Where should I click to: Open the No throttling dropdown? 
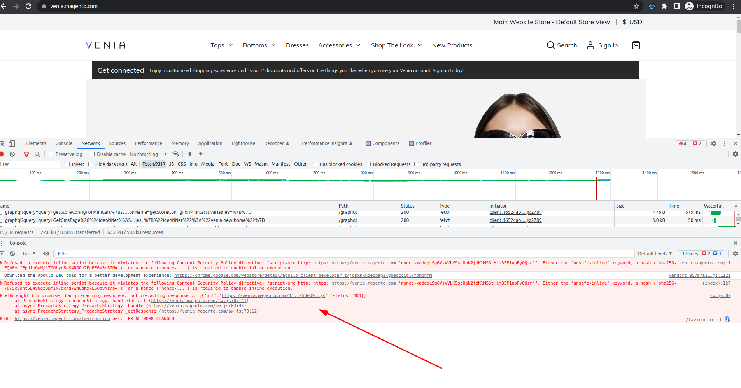tap(148, 154)
